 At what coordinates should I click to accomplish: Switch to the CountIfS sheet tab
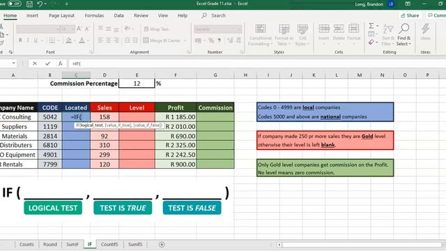click(x=109, y=244)
